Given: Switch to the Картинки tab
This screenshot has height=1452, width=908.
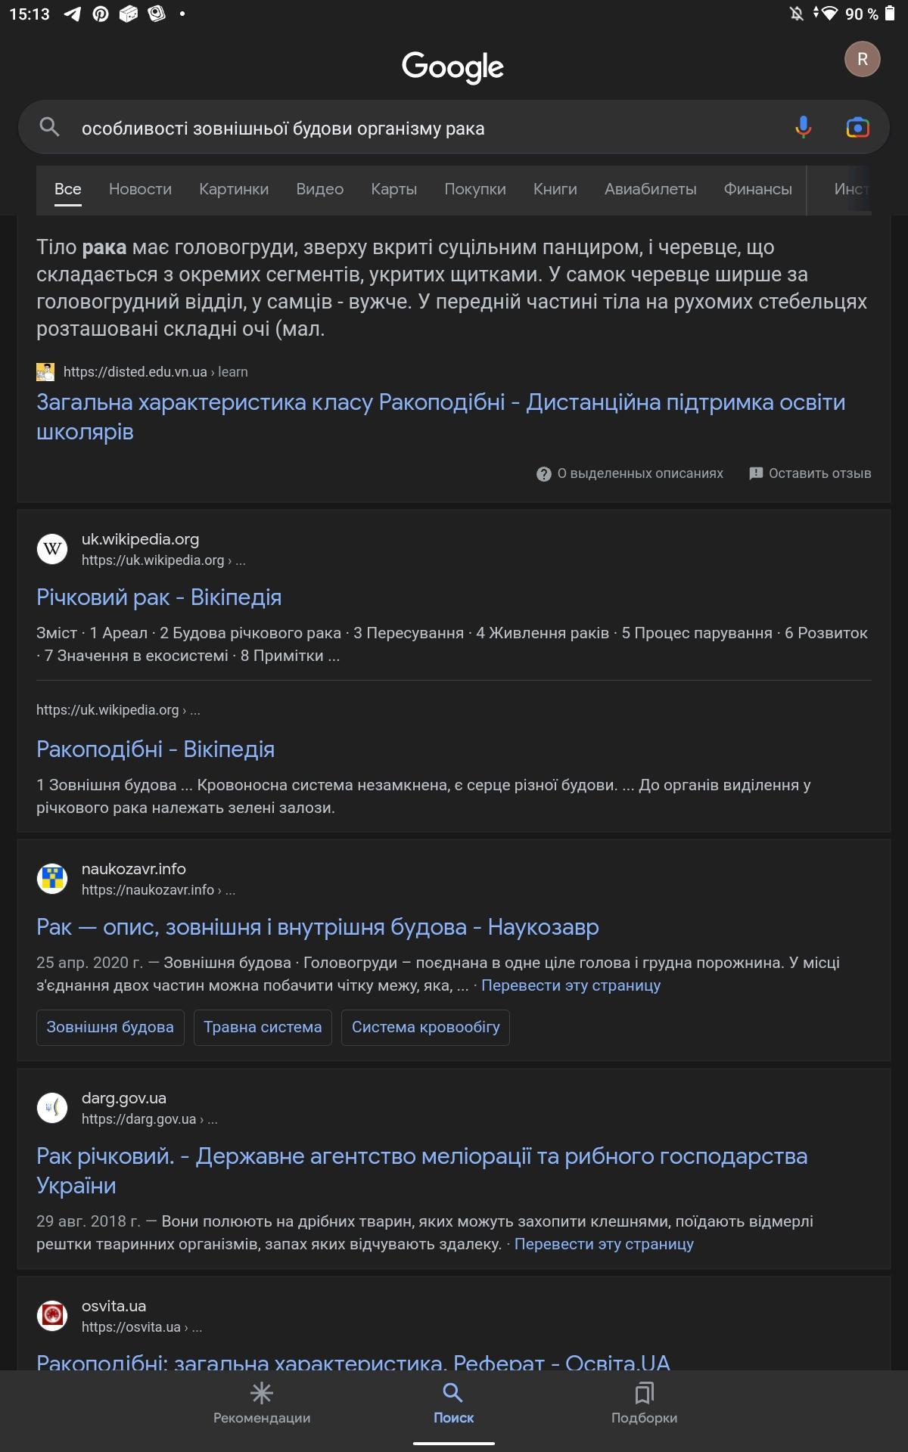Looking at the screenshot, I should tap(234, 189).
